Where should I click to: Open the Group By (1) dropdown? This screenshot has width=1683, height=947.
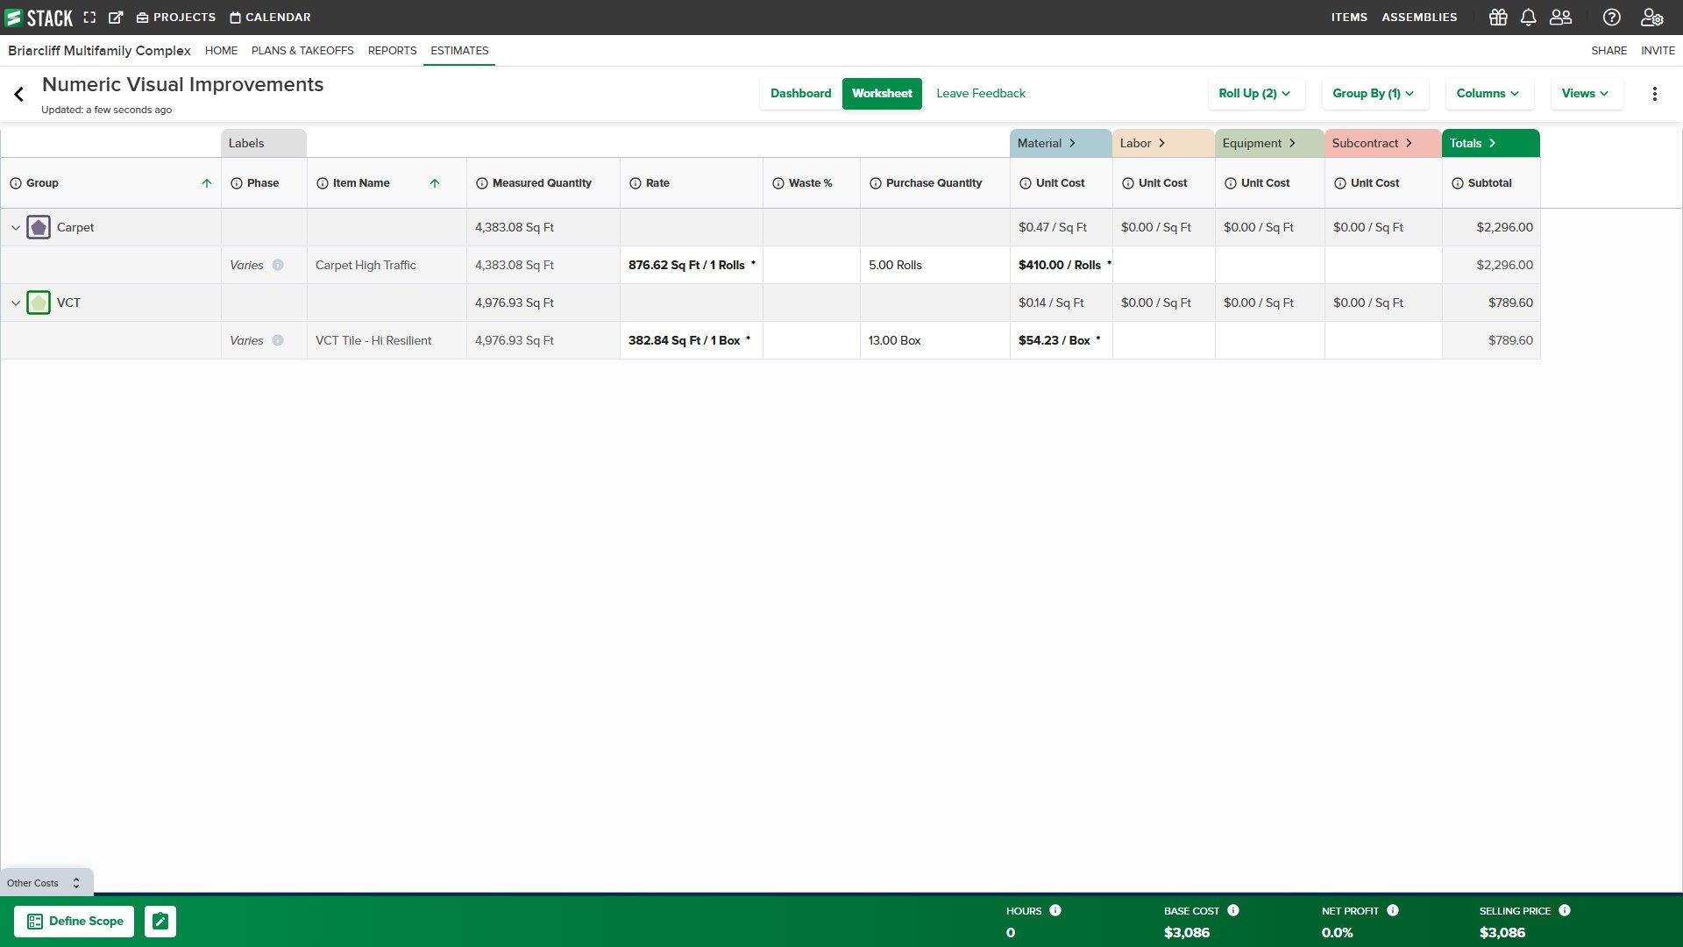click(x=1373, y=94)
